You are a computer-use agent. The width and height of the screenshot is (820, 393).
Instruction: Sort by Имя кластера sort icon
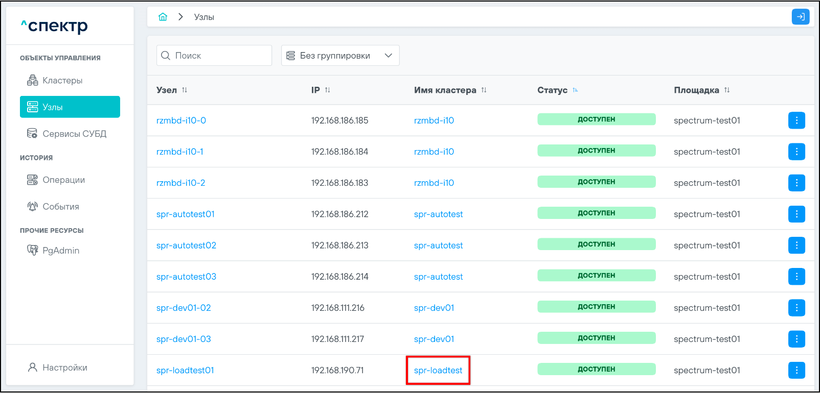(484, 90)
